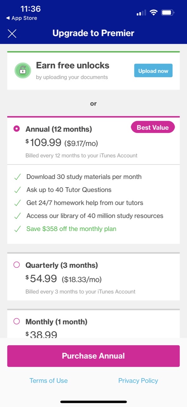Click the padlock unlock icon beside Earn free unlocks
Viewport: 187px width, 407px height.
22,71
